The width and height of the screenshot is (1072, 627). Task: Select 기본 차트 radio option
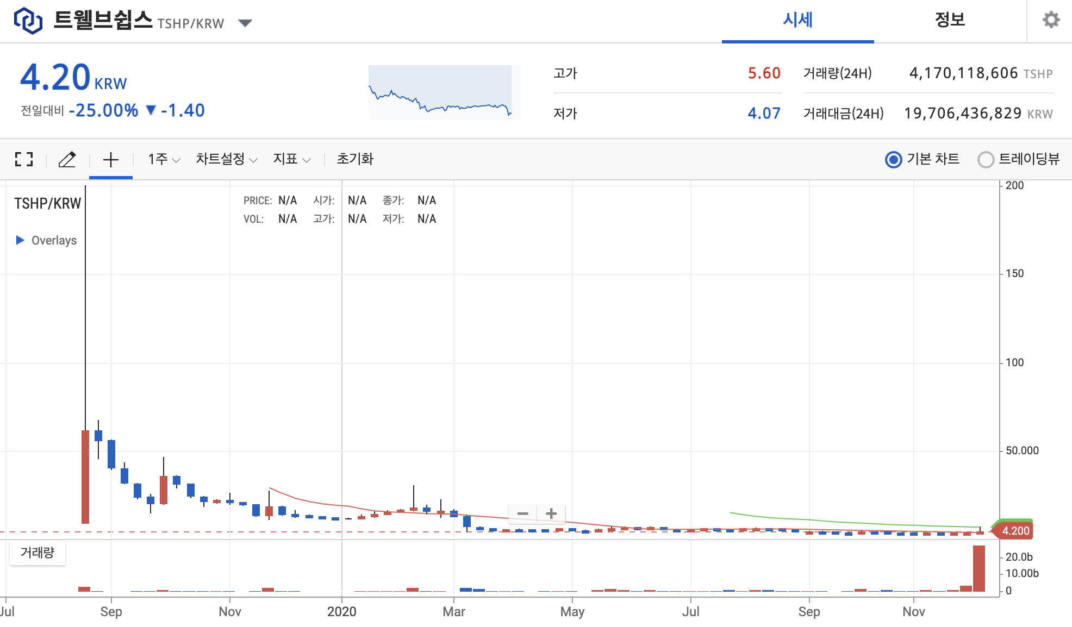coord(894,160)
